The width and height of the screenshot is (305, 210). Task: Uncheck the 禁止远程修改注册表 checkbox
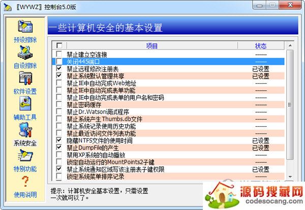tap(59, 68)
